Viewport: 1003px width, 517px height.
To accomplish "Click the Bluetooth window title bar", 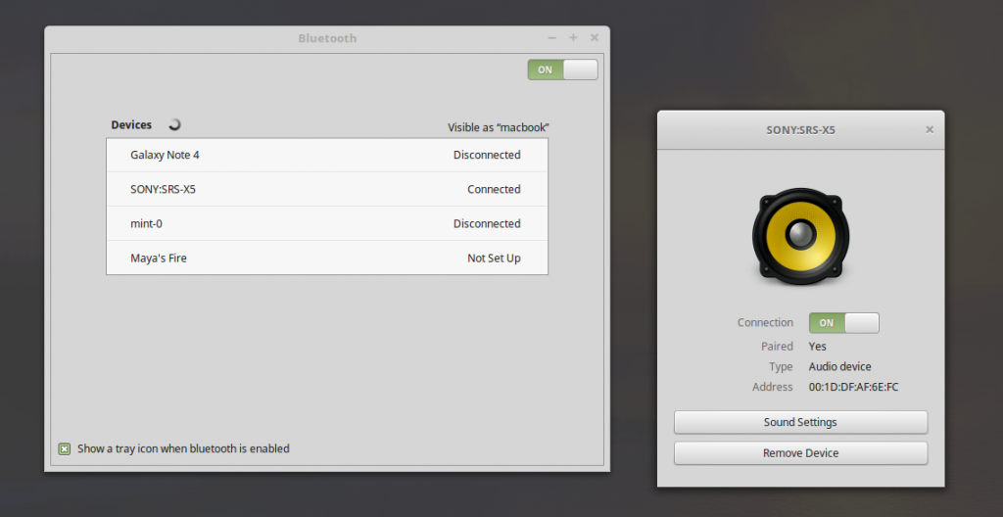I will 327,38.
